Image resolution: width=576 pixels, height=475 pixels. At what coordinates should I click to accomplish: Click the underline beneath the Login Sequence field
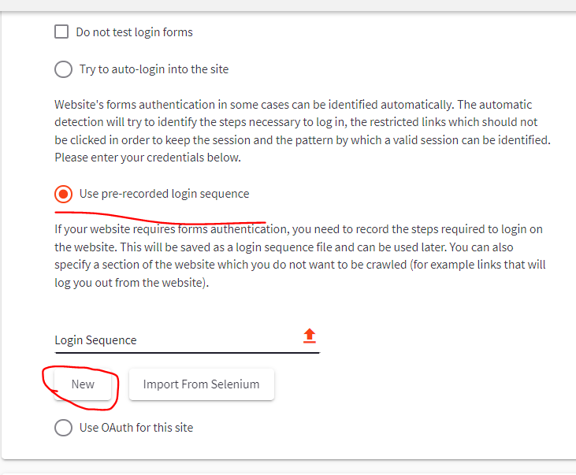point(188,353)
